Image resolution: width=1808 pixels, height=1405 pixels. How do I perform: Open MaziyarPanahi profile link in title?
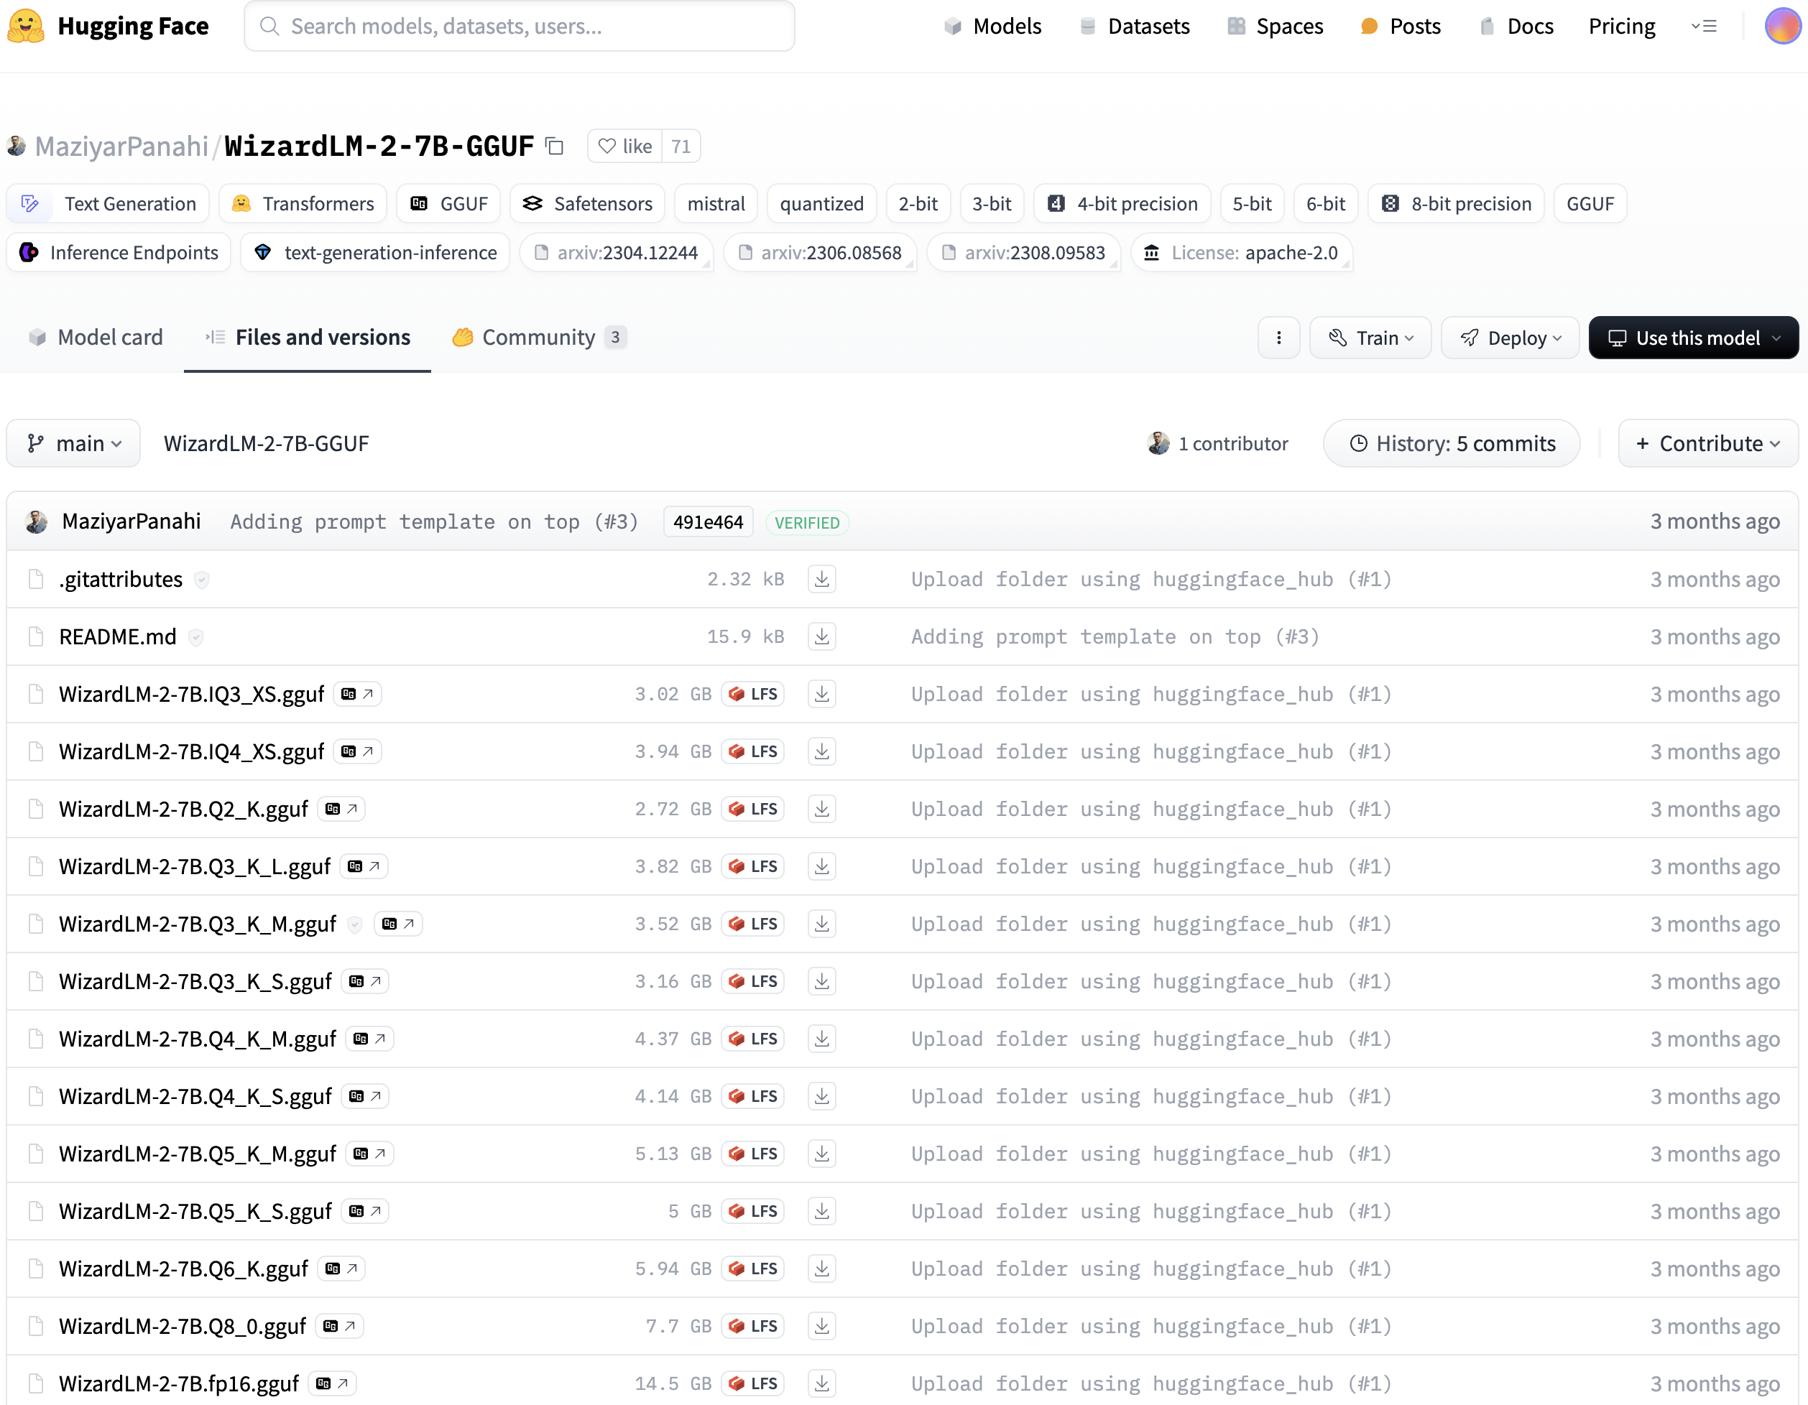pyautogui.click(x=121, y=147)
